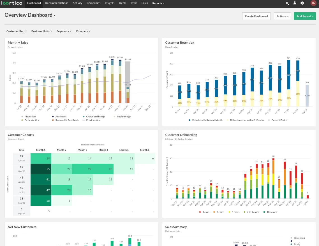Toggle the Projection legend in Sales Summary
Viewport: 319px width, 246px height.
298,238
